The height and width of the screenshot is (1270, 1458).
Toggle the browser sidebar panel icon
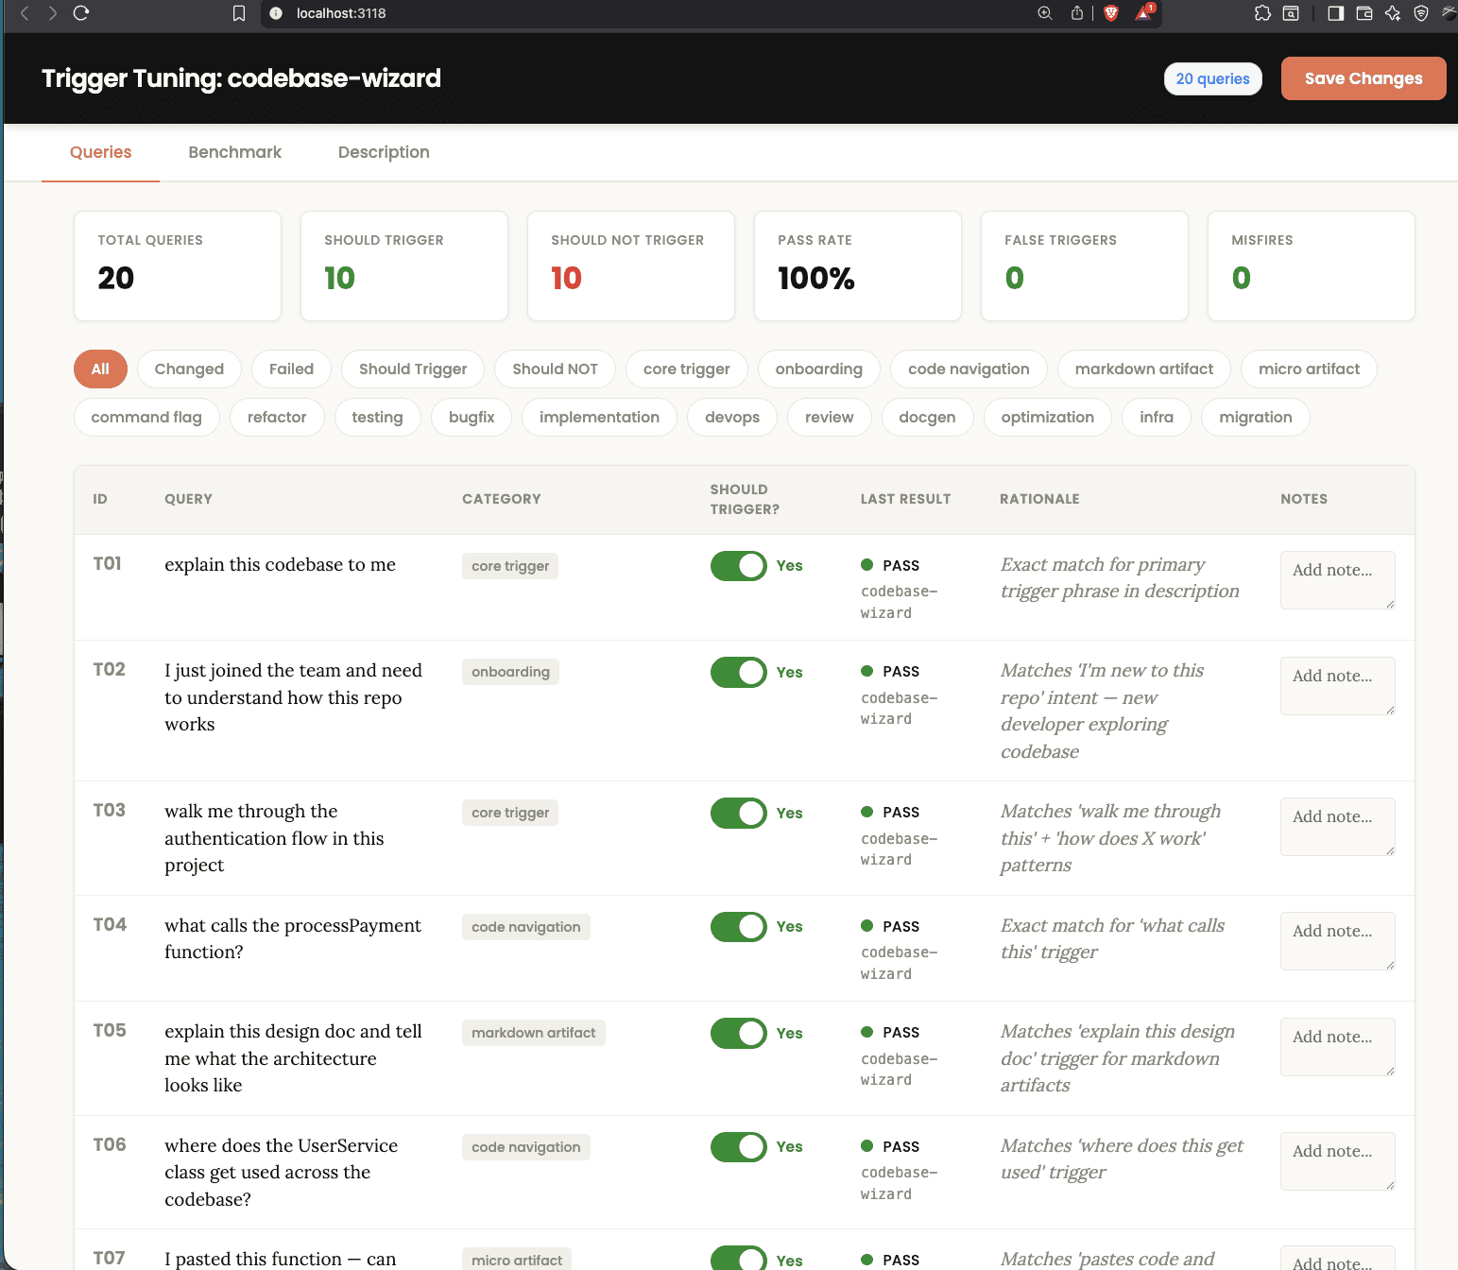(1335, 13)
